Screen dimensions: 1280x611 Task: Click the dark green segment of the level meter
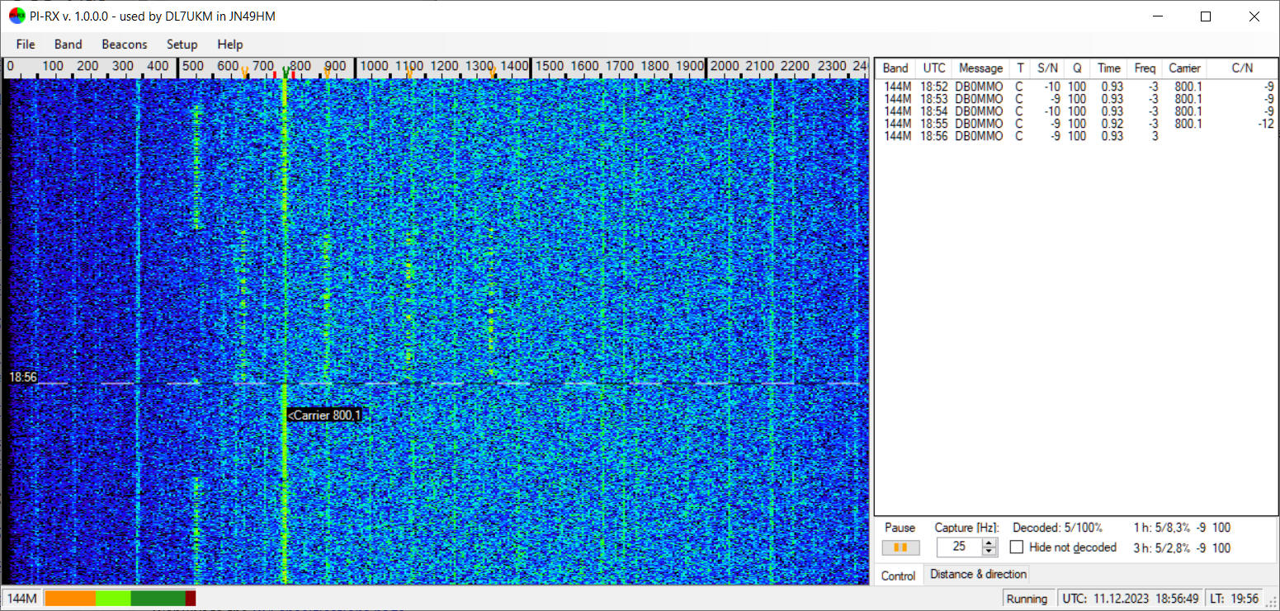pyautogui.click(x=158, y=599)
